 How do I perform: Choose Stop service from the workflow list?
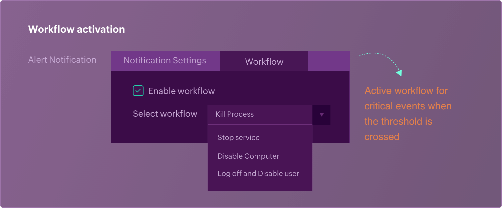(x=238, y=137)
